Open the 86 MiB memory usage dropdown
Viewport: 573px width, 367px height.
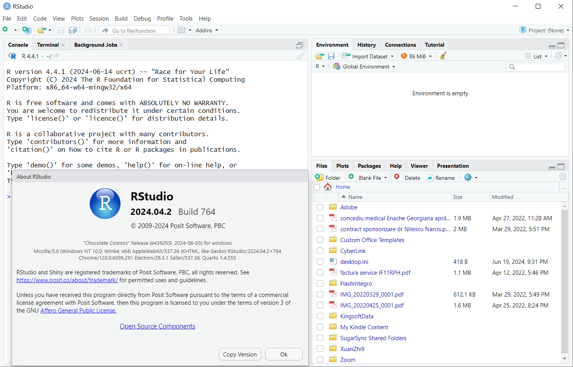(x=416, y=56)
